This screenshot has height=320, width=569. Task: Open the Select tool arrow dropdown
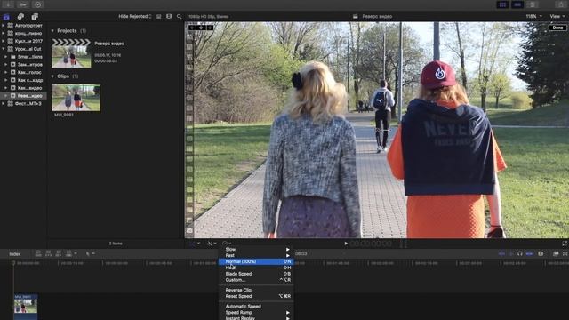[90, 254]
